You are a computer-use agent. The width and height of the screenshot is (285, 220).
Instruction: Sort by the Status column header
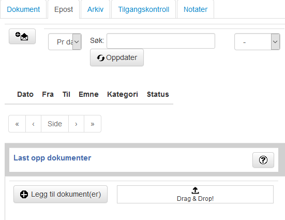(158, 94)
